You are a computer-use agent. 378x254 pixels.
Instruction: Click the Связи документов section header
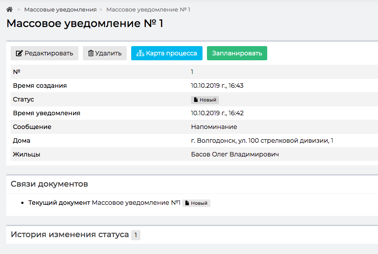coord(50,184)
